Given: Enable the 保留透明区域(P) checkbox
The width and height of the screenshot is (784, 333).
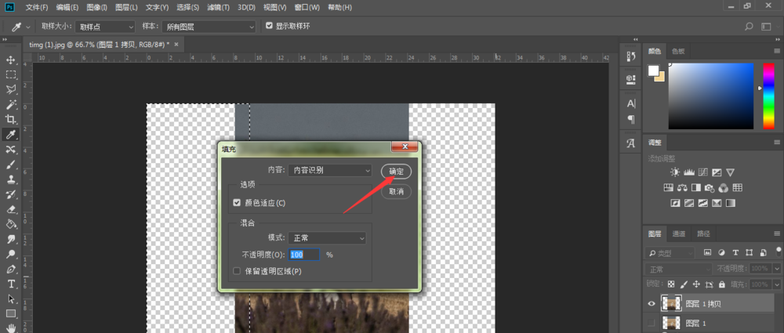Looking at the screenshot, I should (237, 271).
